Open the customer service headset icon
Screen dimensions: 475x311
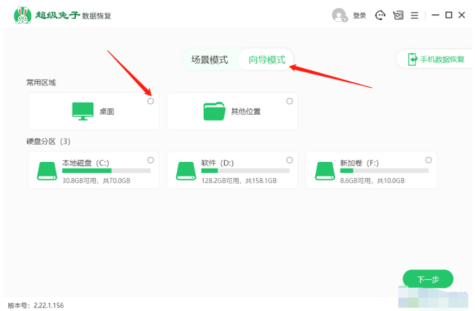380,15
